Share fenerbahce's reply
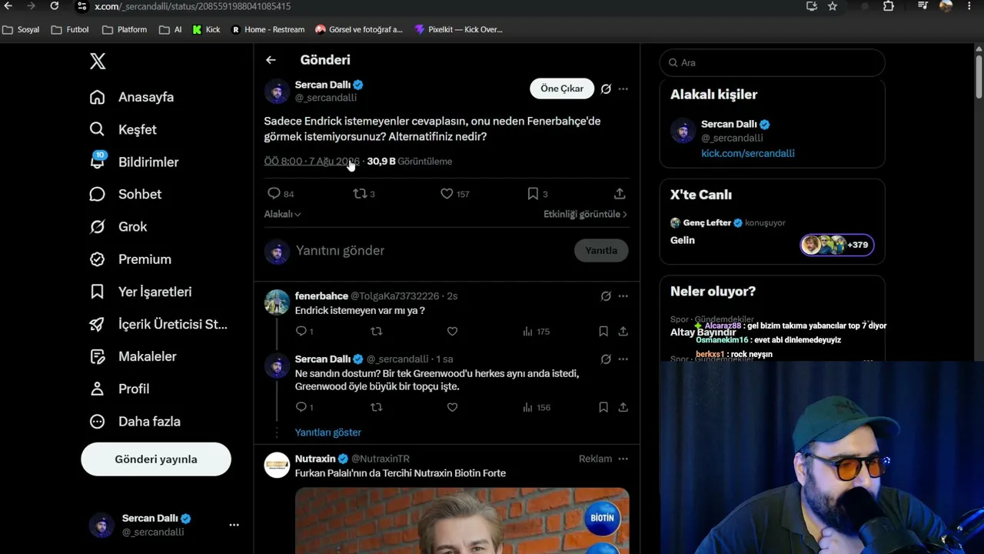 (623, 332)
